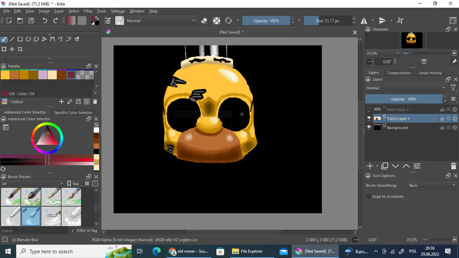Screen dimensions: 459x258
Task: Expand add-layer type arrow
Action: [x=377, y=166]
